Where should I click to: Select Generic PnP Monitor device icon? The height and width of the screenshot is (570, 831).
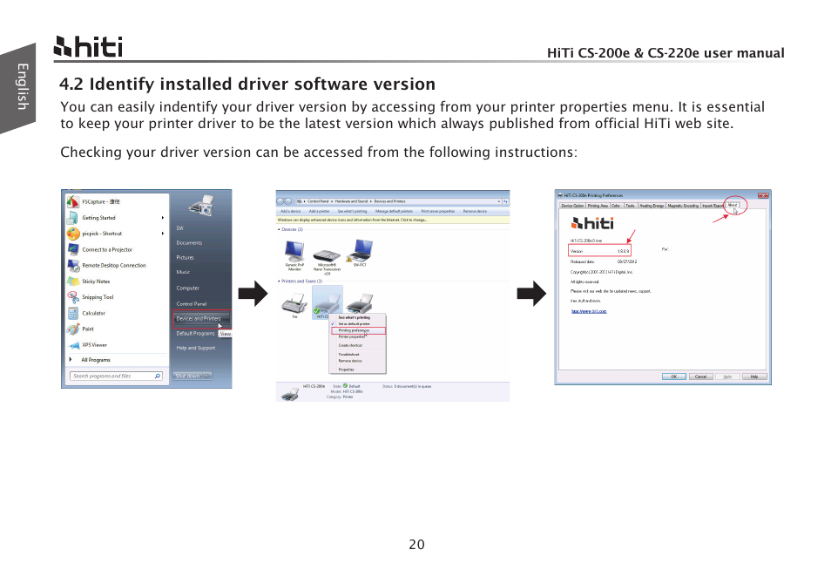pyautogui.click(x=294, y=251)
